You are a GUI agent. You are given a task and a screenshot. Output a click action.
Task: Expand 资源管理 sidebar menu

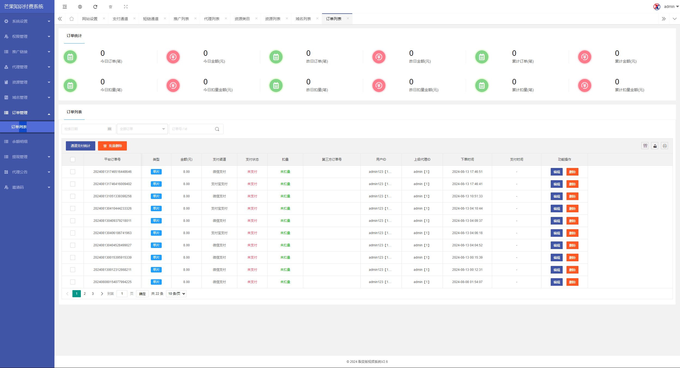pyautogui.click(x=27, y=82)
